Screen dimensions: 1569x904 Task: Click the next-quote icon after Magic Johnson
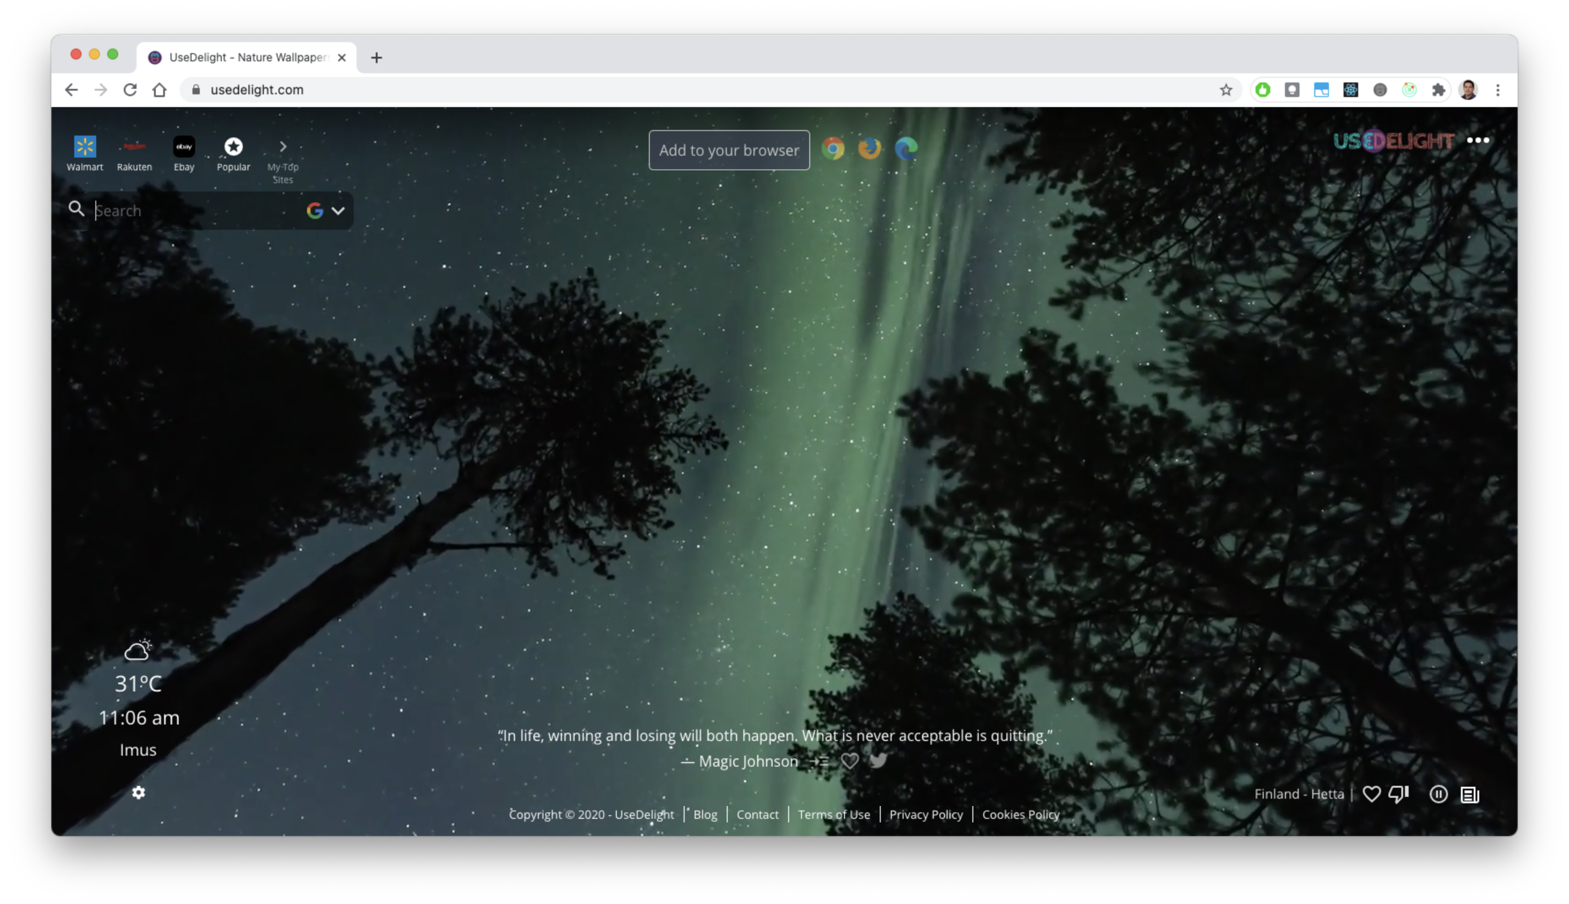(x=820, y=761)
